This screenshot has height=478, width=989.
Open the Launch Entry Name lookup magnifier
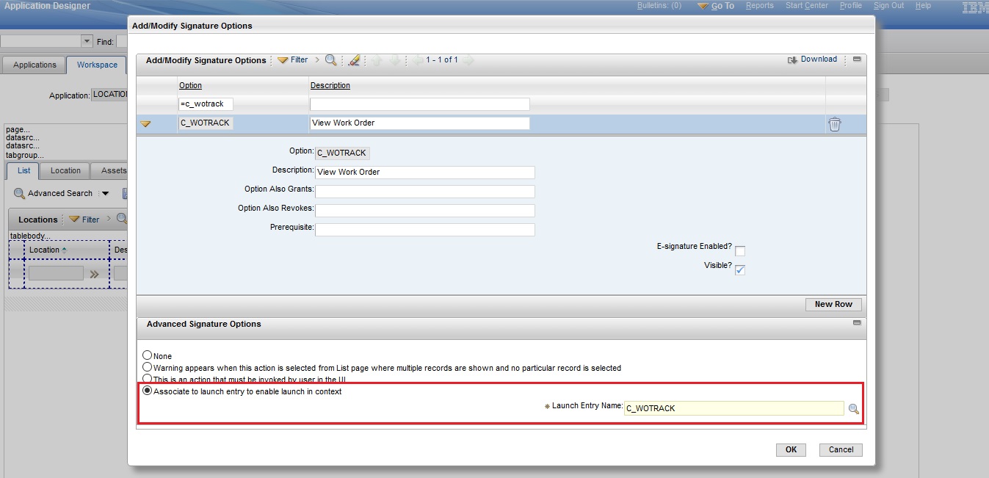853,408
